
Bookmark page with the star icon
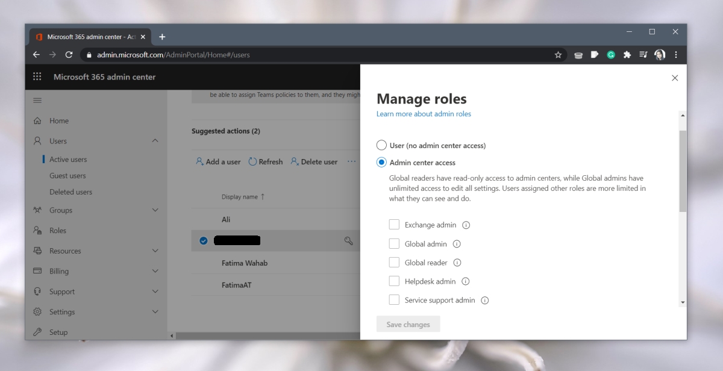tap(558, 55)
